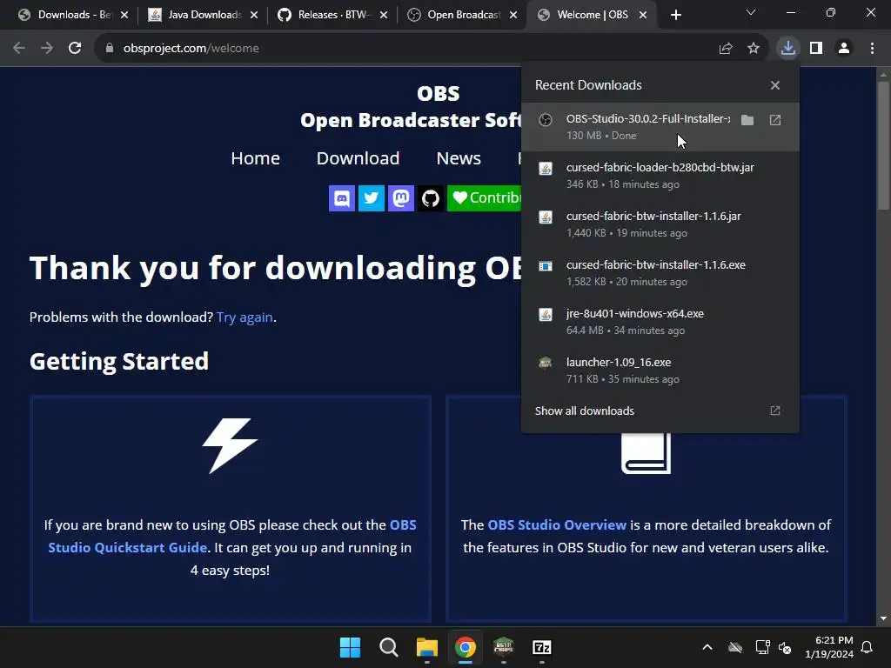The image size is (891, 668).
Task: Open cursed-fabric-loader-b280cbd-btw.jar download
Action: (660, 176)
